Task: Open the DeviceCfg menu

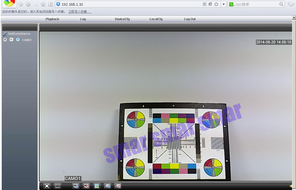Action: tap(122, 19)
